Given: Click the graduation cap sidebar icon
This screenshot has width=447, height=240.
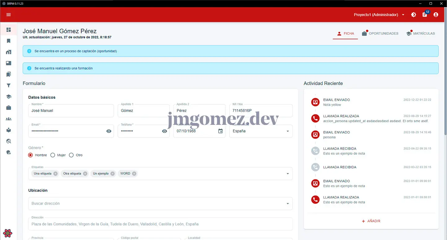Looking at the screenshot, I should [x=9, y=97].
